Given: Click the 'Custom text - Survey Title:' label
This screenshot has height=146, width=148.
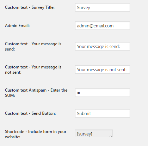Looking at the screenshot, I should click(x=30, y=7).
